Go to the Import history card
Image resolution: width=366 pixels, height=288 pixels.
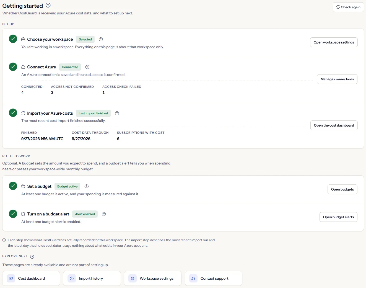92,278
